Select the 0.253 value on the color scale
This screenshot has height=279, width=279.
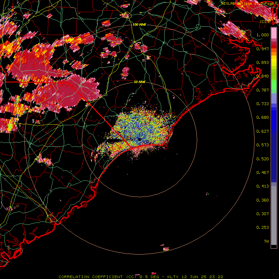[x=263, y=228]
